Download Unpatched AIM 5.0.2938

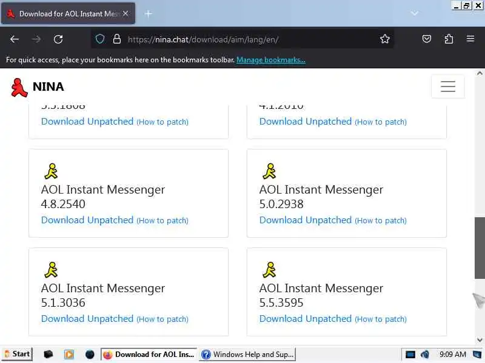[x=306, y=220]
